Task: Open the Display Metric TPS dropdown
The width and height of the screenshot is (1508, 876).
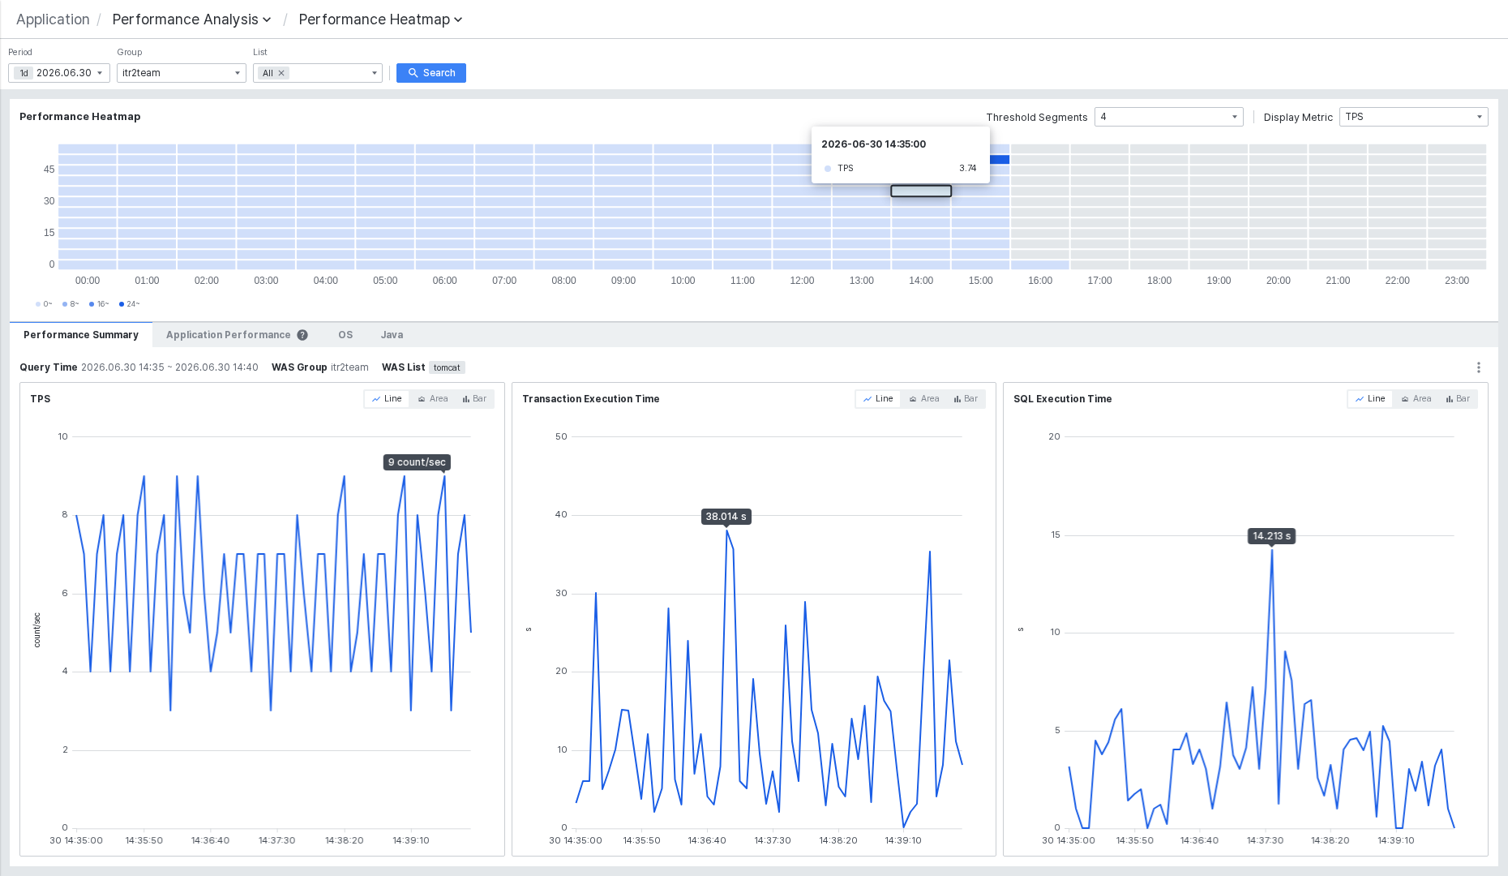Action: [1413, 117]
